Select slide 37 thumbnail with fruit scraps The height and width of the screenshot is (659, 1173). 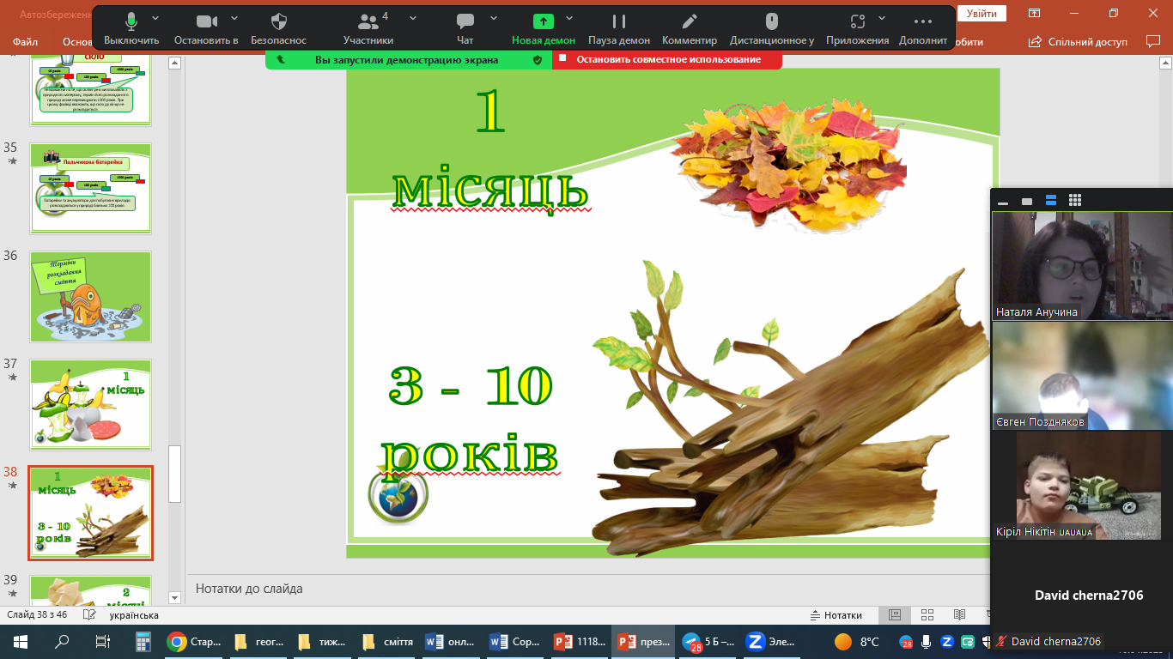[x=90, y=404]
